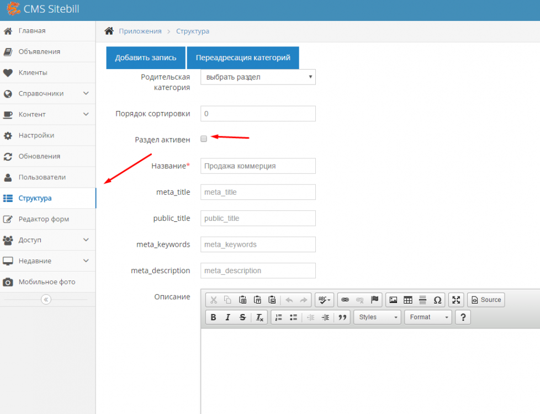Open the Styles dropdown in the editor
This screenshot has height=414, width=540.
tap(378, 317)
